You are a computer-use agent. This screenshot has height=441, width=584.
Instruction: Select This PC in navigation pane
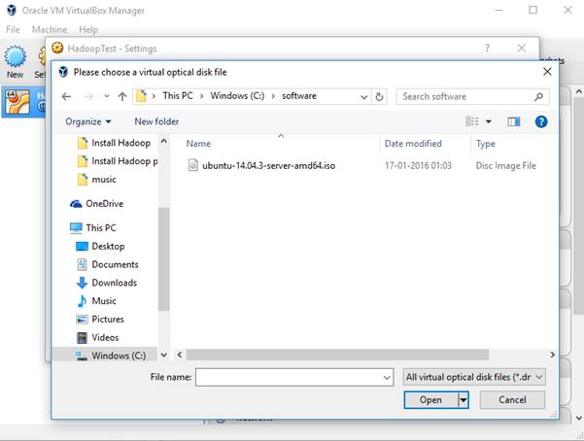tap(93, 227)
